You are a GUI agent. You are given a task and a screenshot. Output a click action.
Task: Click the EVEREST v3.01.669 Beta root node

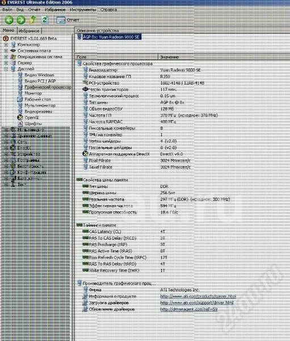33,39
